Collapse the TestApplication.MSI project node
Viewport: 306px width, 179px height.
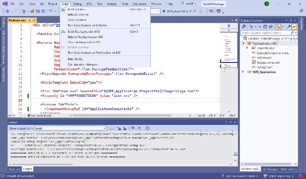243,43
